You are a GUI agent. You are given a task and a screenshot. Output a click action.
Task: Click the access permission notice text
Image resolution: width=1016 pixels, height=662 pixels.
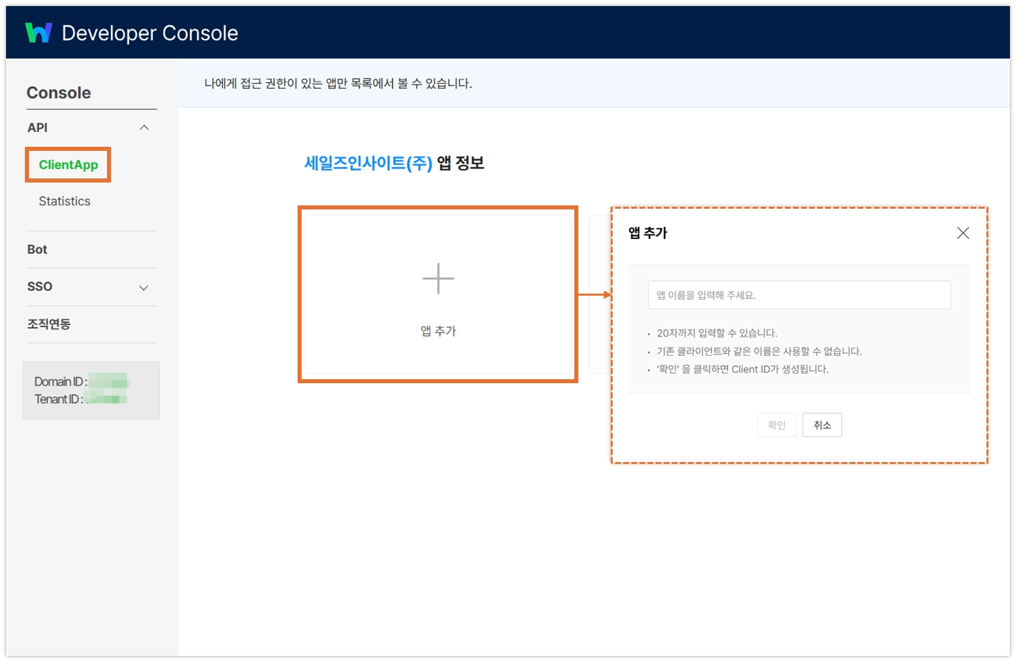[338, 83]
